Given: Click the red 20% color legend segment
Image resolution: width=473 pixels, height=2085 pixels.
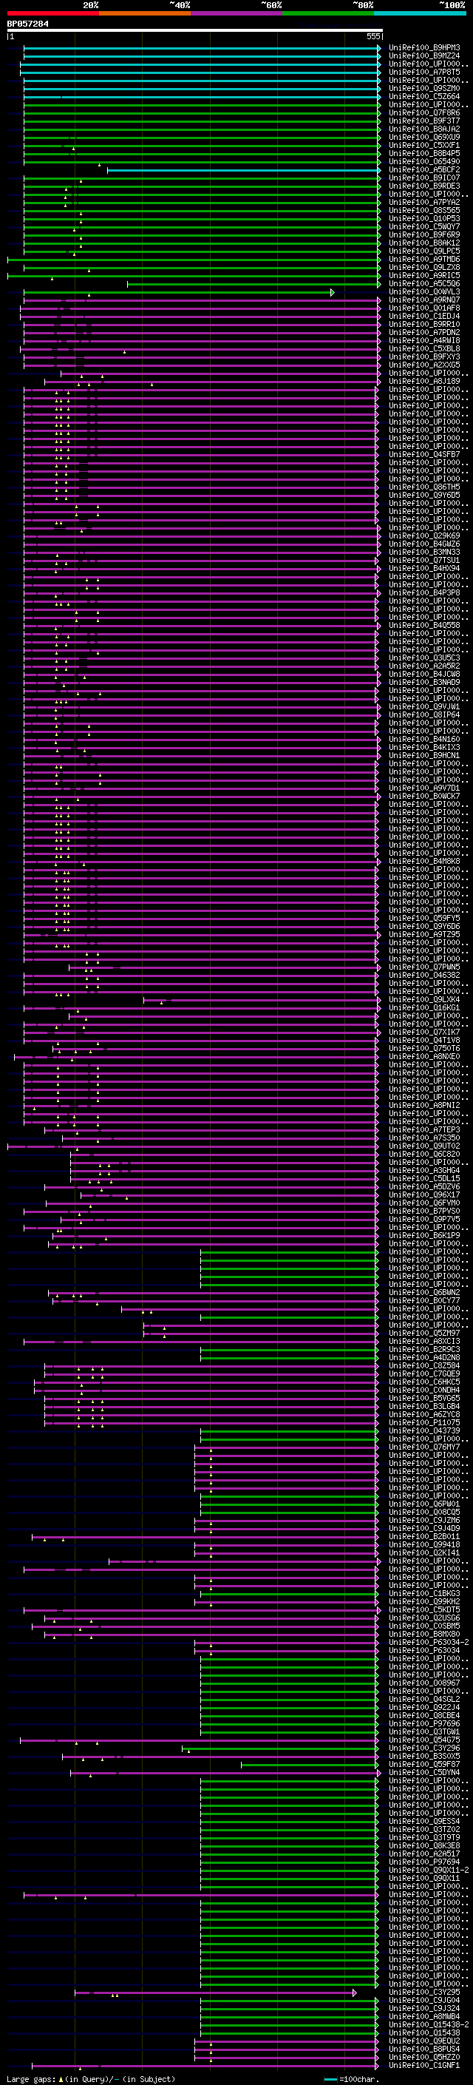Looking at the screenshot, I should coord(52,13).
